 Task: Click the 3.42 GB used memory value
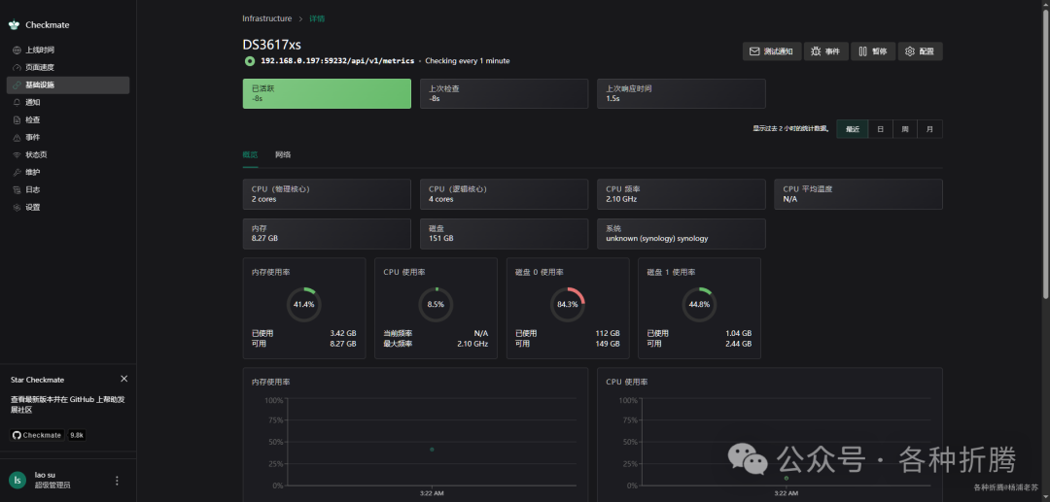coord(343,334)
